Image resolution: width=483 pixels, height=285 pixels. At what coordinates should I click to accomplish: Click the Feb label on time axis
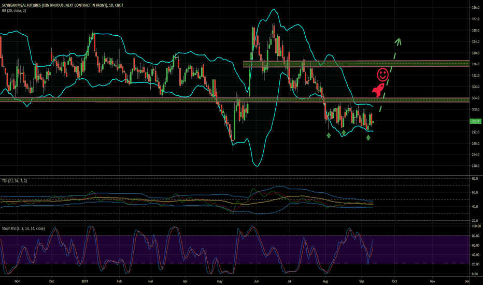[119, 281]
